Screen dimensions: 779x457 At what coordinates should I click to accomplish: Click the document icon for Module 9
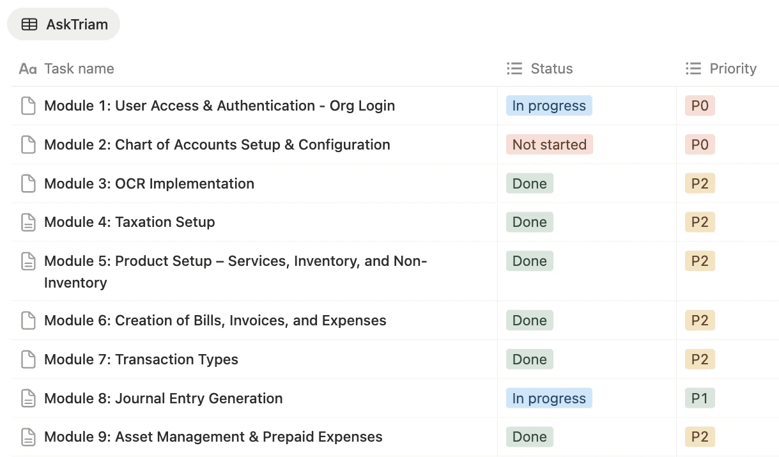(28, 437)
